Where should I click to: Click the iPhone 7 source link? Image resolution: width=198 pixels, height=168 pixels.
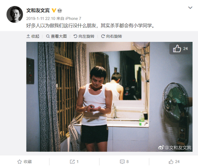(x=73, y=19)
